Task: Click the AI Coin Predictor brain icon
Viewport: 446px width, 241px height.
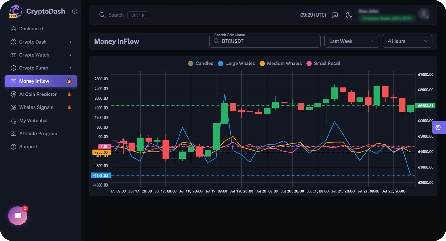Action: click(x=13, y=94)
